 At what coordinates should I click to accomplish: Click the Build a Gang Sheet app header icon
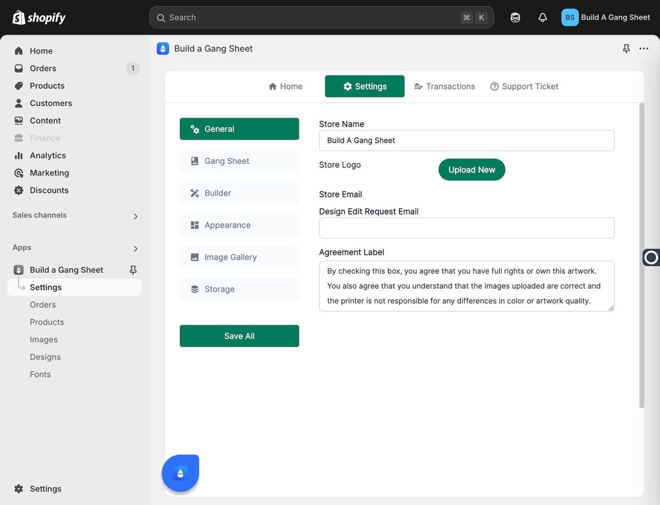pos(163,49)
